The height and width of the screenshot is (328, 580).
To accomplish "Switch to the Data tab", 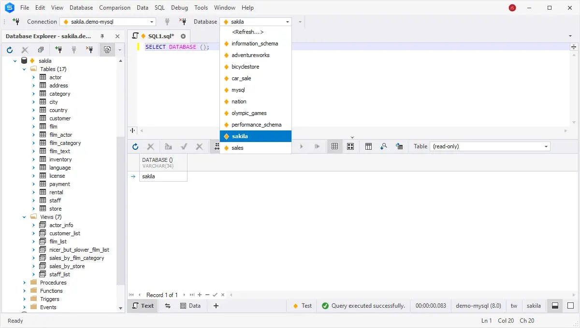I will coord(190,306).
